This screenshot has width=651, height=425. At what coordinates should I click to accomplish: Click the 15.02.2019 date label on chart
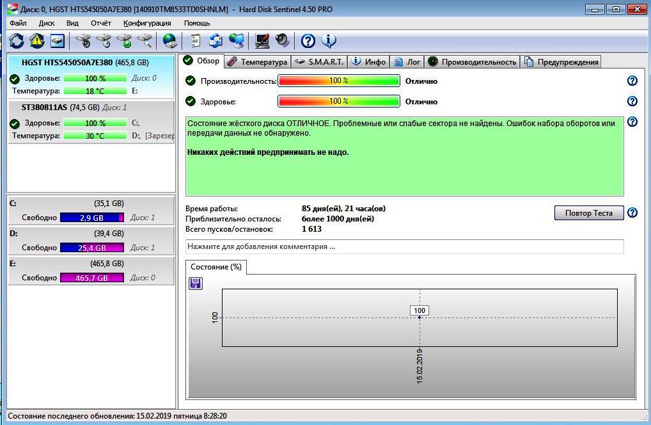click(420, 366)
